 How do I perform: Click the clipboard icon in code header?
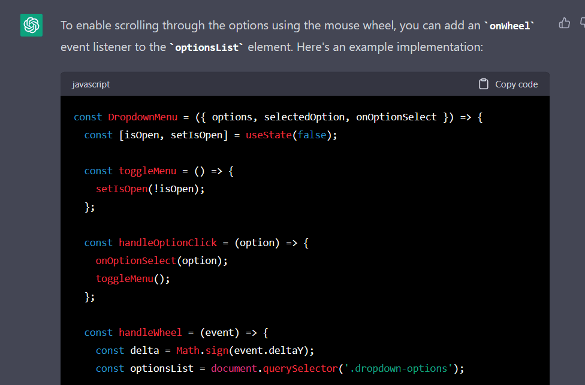point(484,84)
